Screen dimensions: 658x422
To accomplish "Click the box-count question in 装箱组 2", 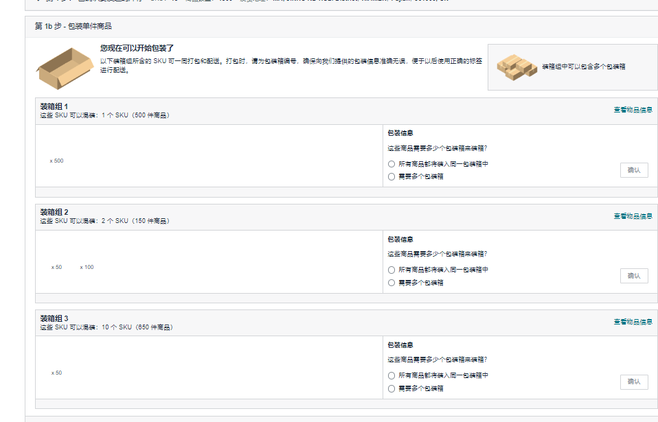I will 438,254.
